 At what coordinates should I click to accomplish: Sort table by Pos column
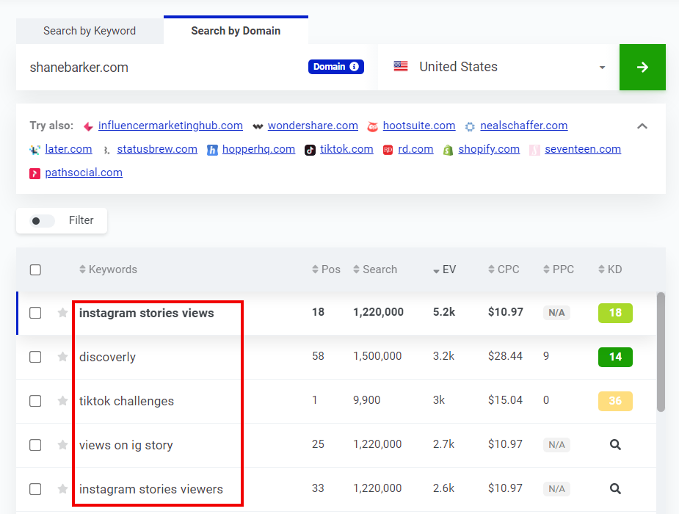(326, 269)
